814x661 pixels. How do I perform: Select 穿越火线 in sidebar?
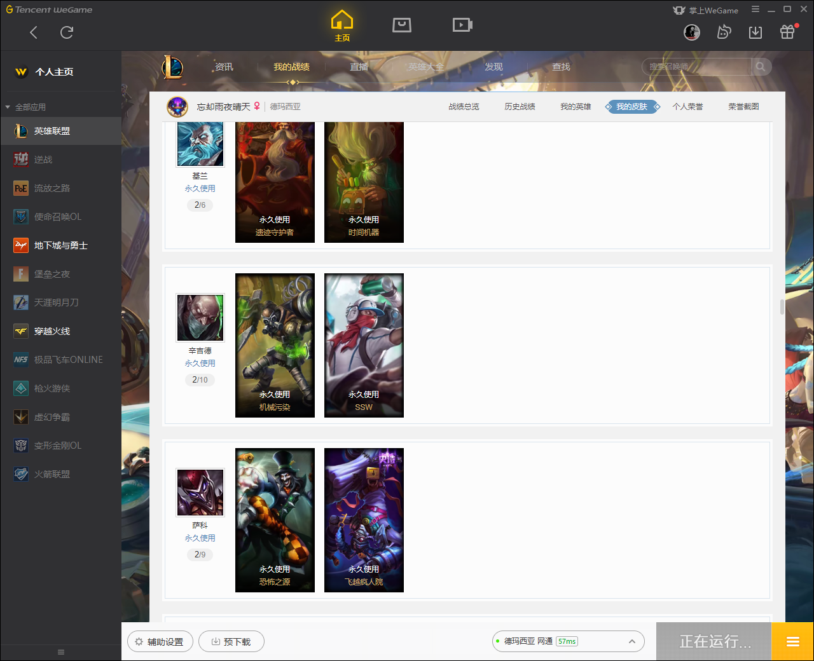tap(60, 331)
